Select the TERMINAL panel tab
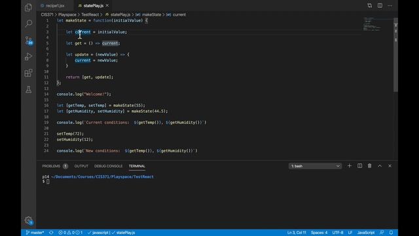 coord(137,166)
